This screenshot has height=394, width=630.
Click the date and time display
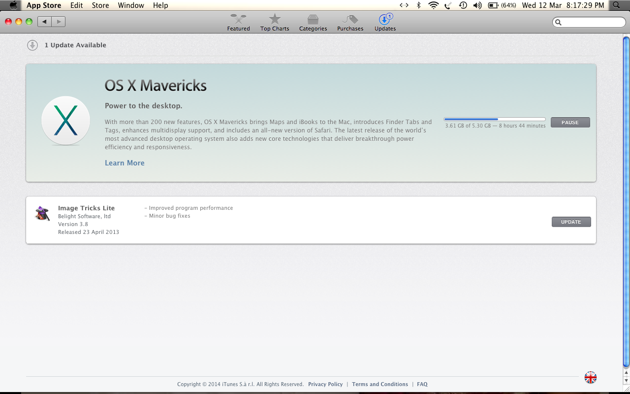pos(563,5)
